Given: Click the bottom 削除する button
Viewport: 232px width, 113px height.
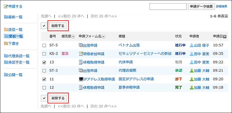Looking at the screenshot, I should [58, 98].
